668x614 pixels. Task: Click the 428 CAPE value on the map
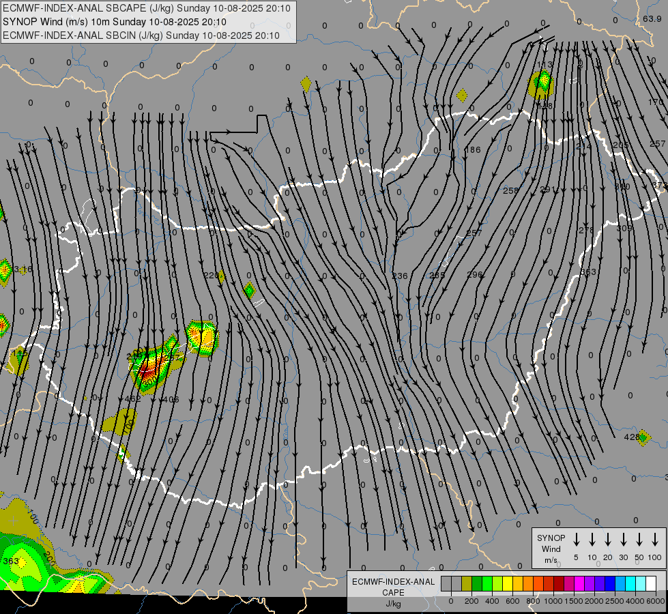click(x=631, y=437)
